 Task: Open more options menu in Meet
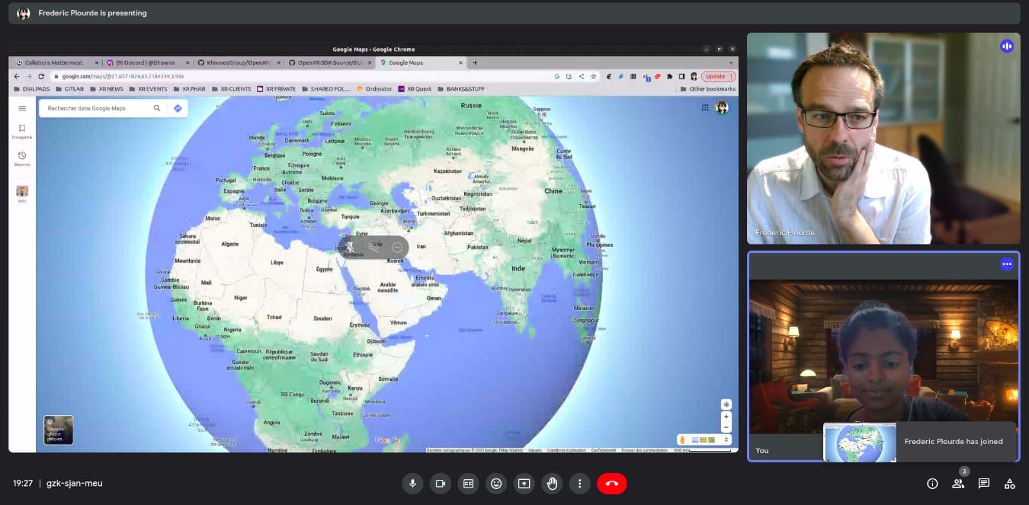[x=580, y=483]
